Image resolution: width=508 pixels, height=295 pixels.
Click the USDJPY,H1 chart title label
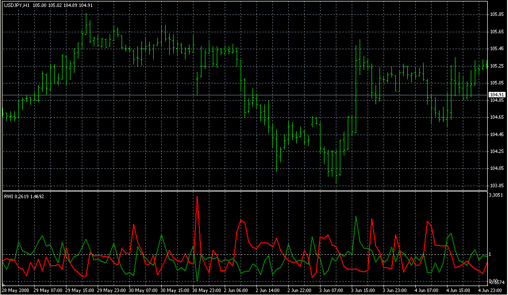tap(16, 4)
